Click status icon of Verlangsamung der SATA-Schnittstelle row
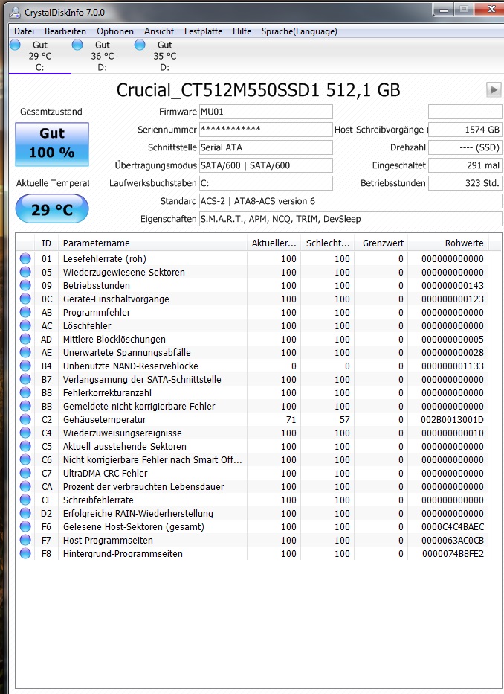The width and height of the screenshot is (504, 694). coord(25,379)
